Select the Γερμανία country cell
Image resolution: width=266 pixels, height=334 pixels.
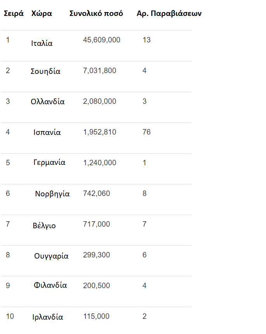(x=49, y=163)
